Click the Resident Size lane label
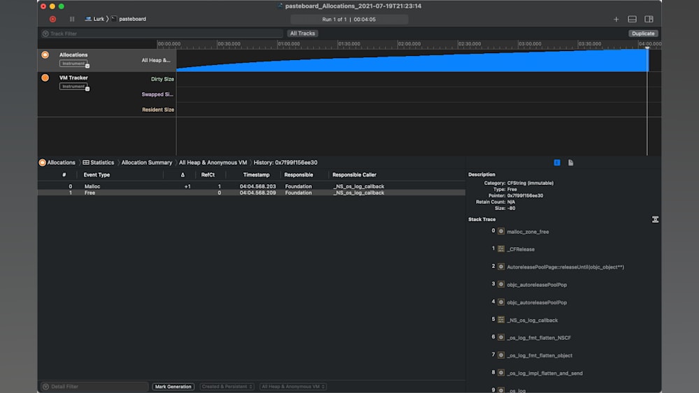This screenshot has height=393, width=699. (x=158, y=110)
